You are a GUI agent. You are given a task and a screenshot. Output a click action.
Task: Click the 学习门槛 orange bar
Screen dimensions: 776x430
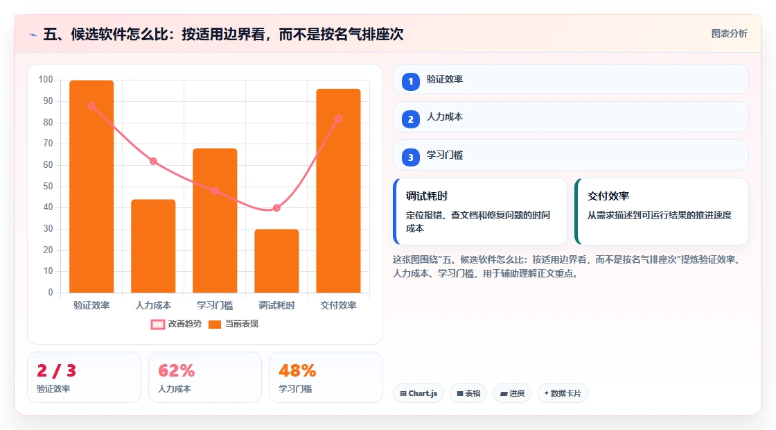pyautogui.click(x=215, y=221)
